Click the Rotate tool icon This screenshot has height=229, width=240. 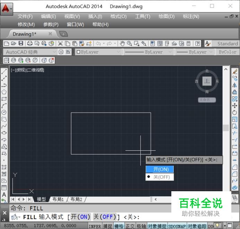tap(235, 112)
